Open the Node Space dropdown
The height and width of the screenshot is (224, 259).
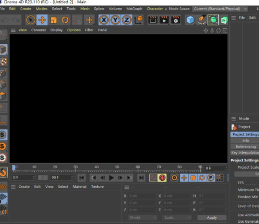[220, 9]
